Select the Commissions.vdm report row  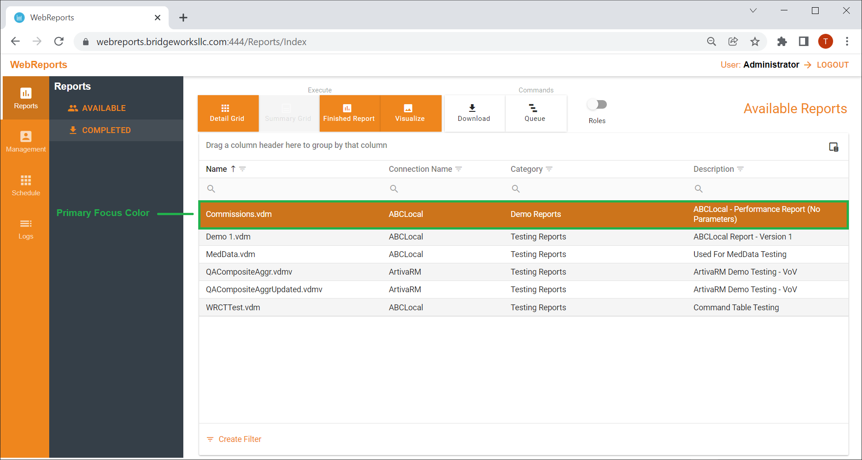[x=524, y=215]
